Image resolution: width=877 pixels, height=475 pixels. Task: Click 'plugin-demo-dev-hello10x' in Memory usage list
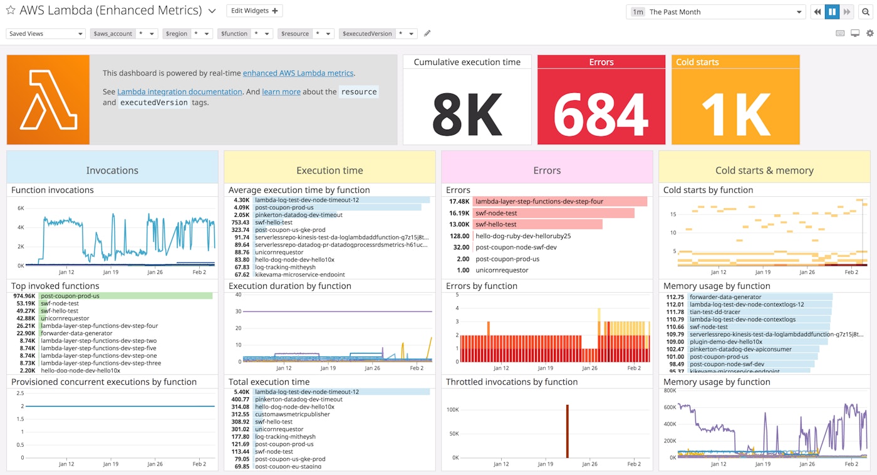[x=726, y=342]
